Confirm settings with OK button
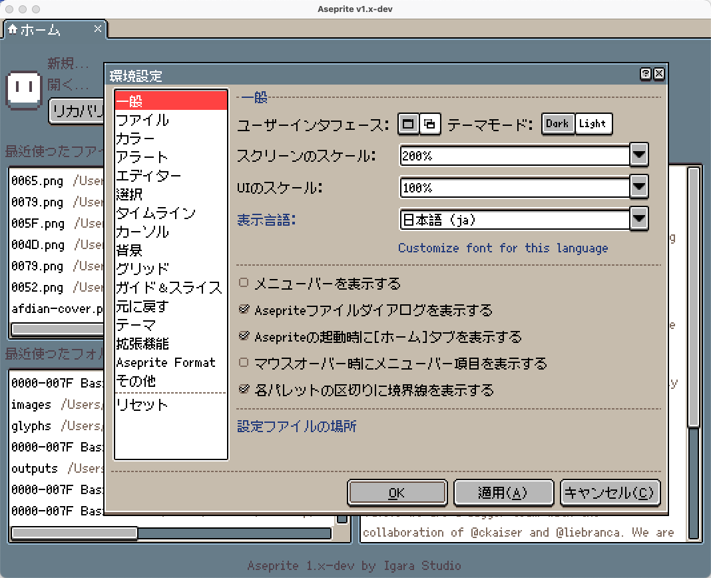The height and width of the screenshot is (578, 711). tap(397, 493)
